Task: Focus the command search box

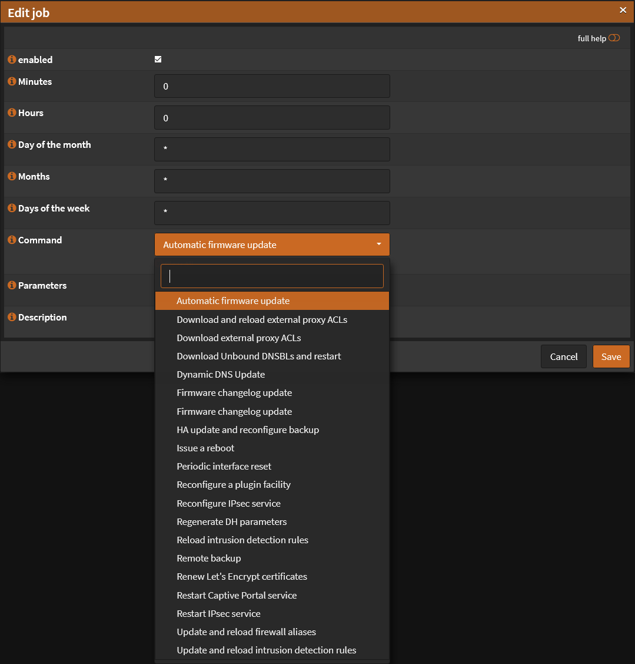Action: click(272, 276)
